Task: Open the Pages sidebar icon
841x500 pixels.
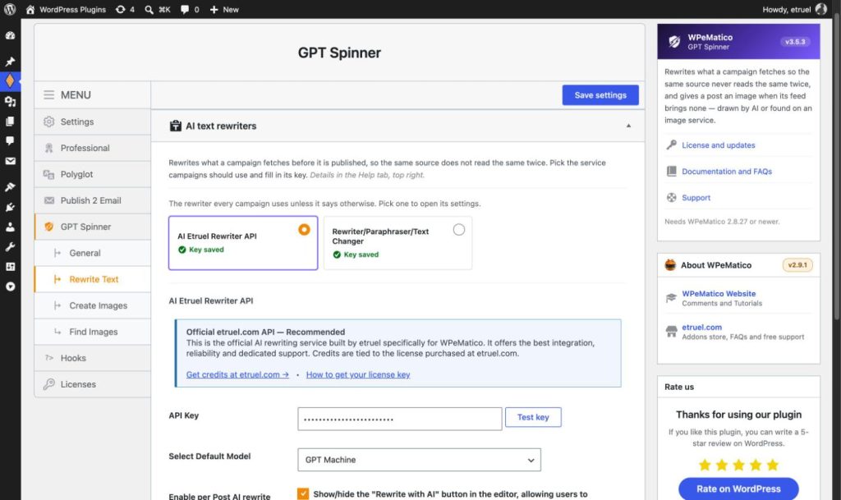Action: [10, 122]
